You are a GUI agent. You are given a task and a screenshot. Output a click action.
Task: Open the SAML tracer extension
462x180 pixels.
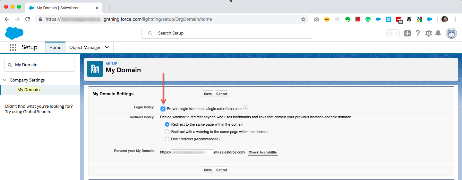389,19
